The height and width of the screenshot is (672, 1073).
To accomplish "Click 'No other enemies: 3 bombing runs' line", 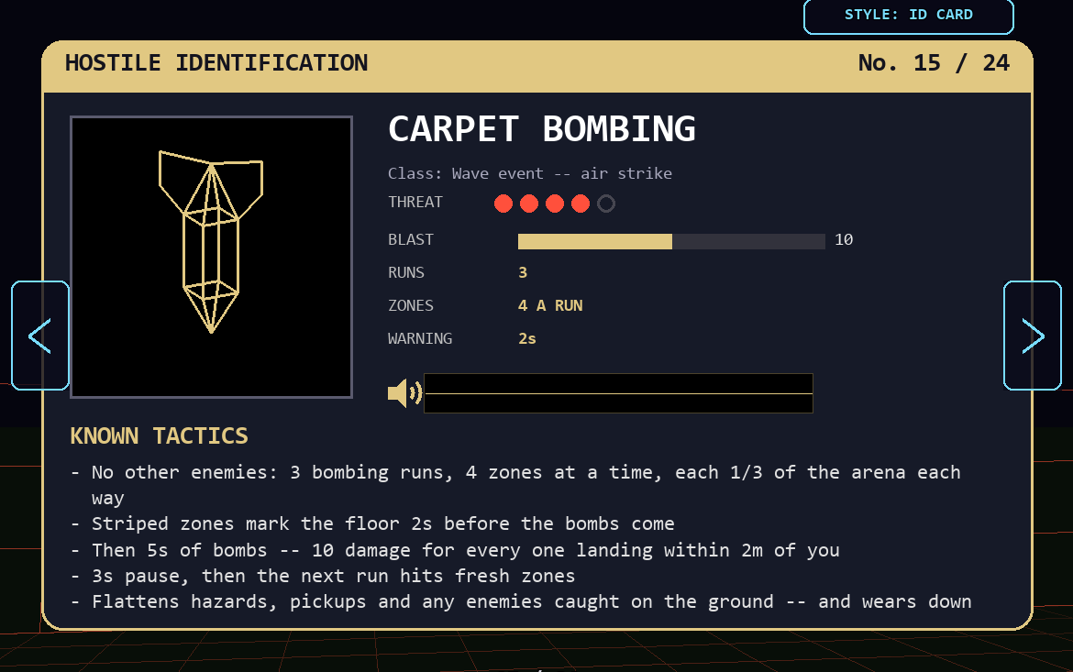I will [516, 485].
